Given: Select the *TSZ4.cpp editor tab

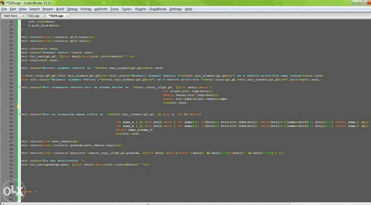Looking at the screenshot, I should [x=56, y=16].
